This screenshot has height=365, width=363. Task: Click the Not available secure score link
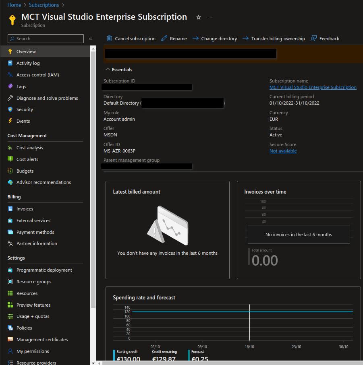click(x=283, y=151)
